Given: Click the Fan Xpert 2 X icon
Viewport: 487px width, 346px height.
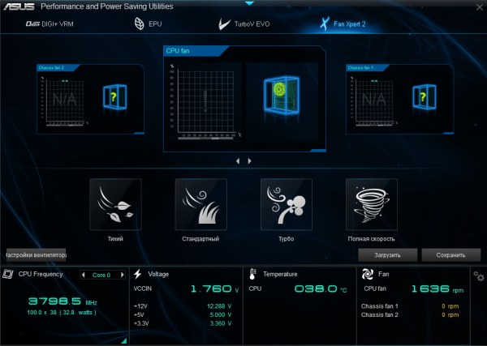Looking at the screenshot, I should 325,23.
